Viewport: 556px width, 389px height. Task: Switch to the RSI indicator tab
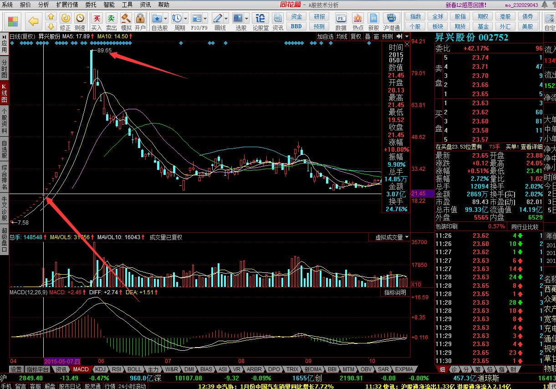click(x=117, y=369)
